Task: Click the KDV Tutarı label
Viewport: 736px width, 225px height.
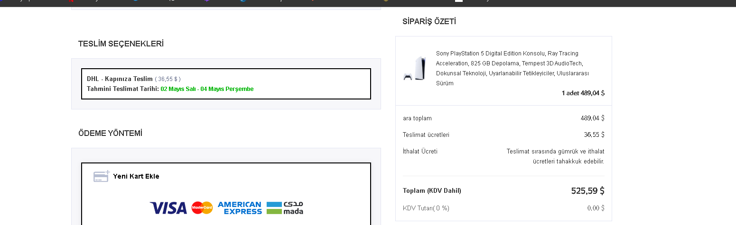Action: coord(426,208)
